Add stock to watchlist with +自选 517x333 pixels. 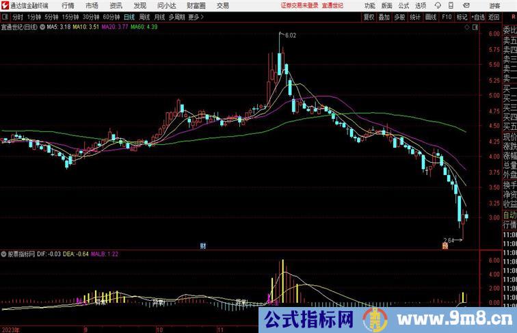(x=478, y=17)
